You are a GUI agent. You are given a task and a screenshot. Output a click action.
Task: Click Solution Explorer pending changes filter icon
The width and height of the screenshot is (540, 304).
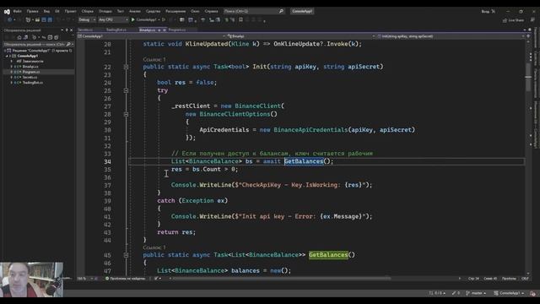tap(34, 37)
